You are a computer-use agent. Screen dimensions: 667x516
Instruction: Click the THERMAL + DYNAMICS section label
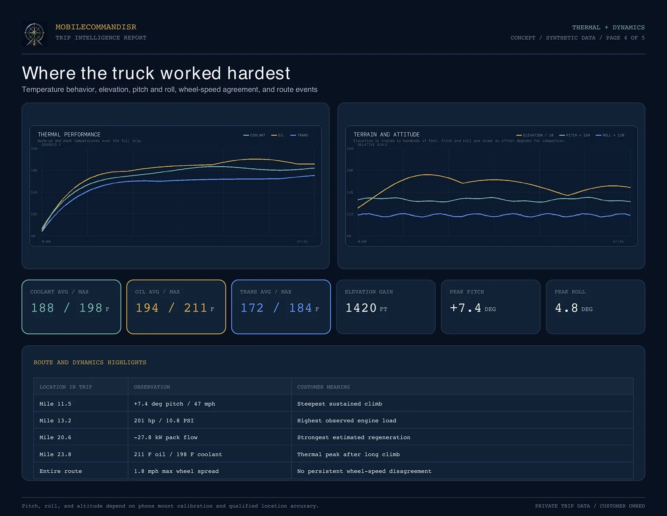click(608, 27)
